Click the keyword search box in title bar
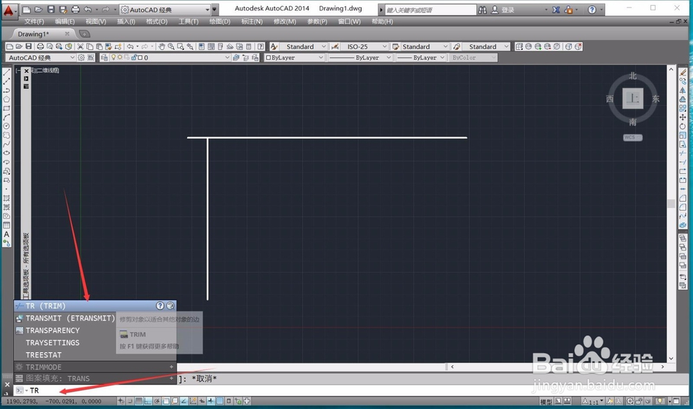693x409 pixels. pyautogui.click(x=430, y=10)
